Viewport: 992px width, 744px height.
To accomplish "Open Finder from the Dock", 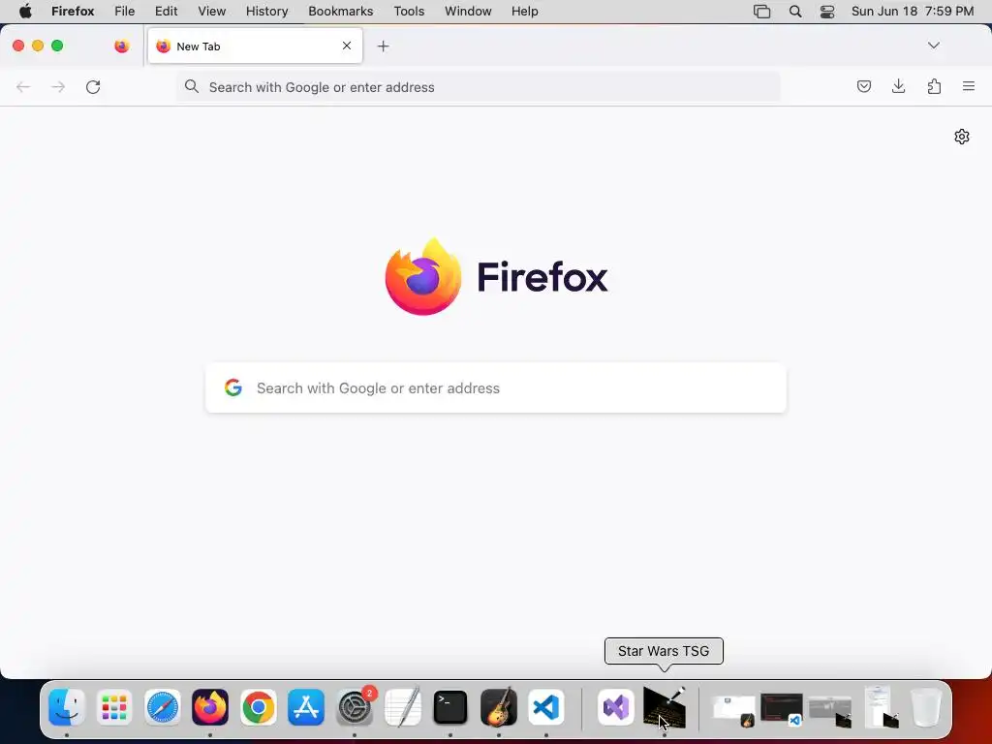I will tap(67, 707).
